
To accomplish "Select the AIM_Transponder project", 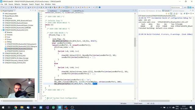I will click(11, 13).
